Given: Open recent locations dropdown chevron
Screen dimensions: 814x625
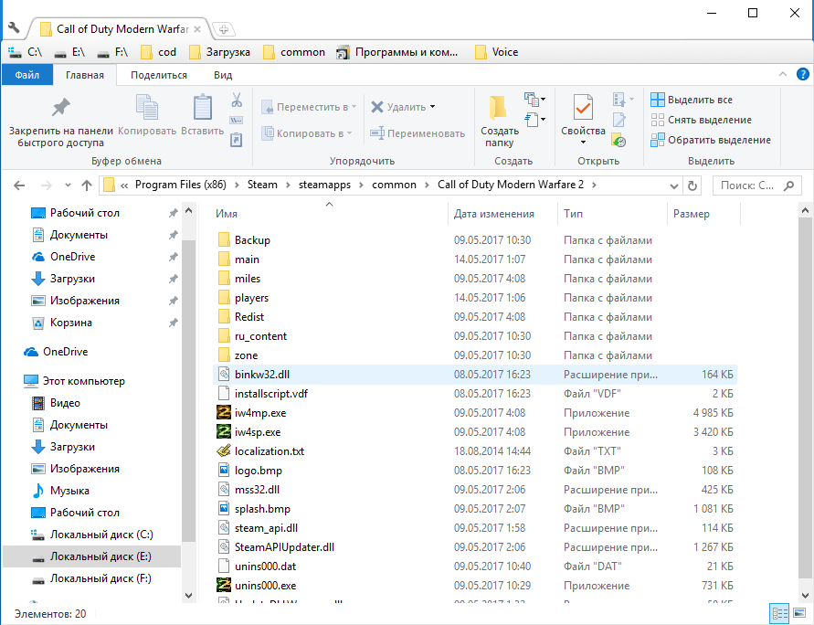Looking at the screenshot, I should tap(68, 185).
